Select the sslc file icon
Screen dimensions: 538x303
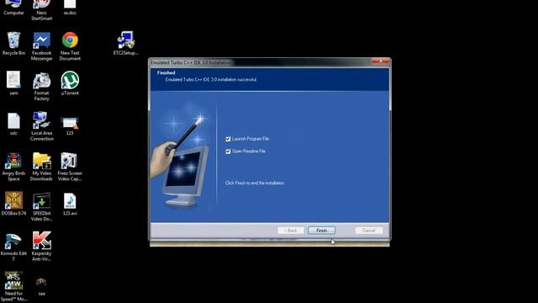(13, 124)
